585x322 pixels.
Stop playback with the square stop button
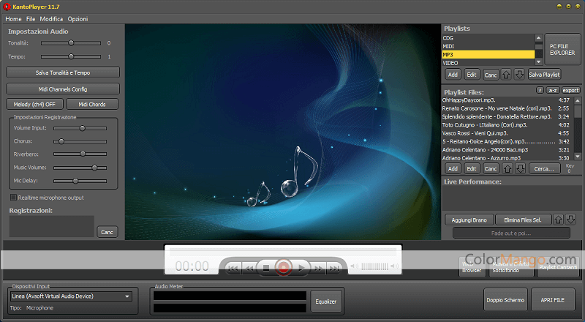tap(266, 268)
